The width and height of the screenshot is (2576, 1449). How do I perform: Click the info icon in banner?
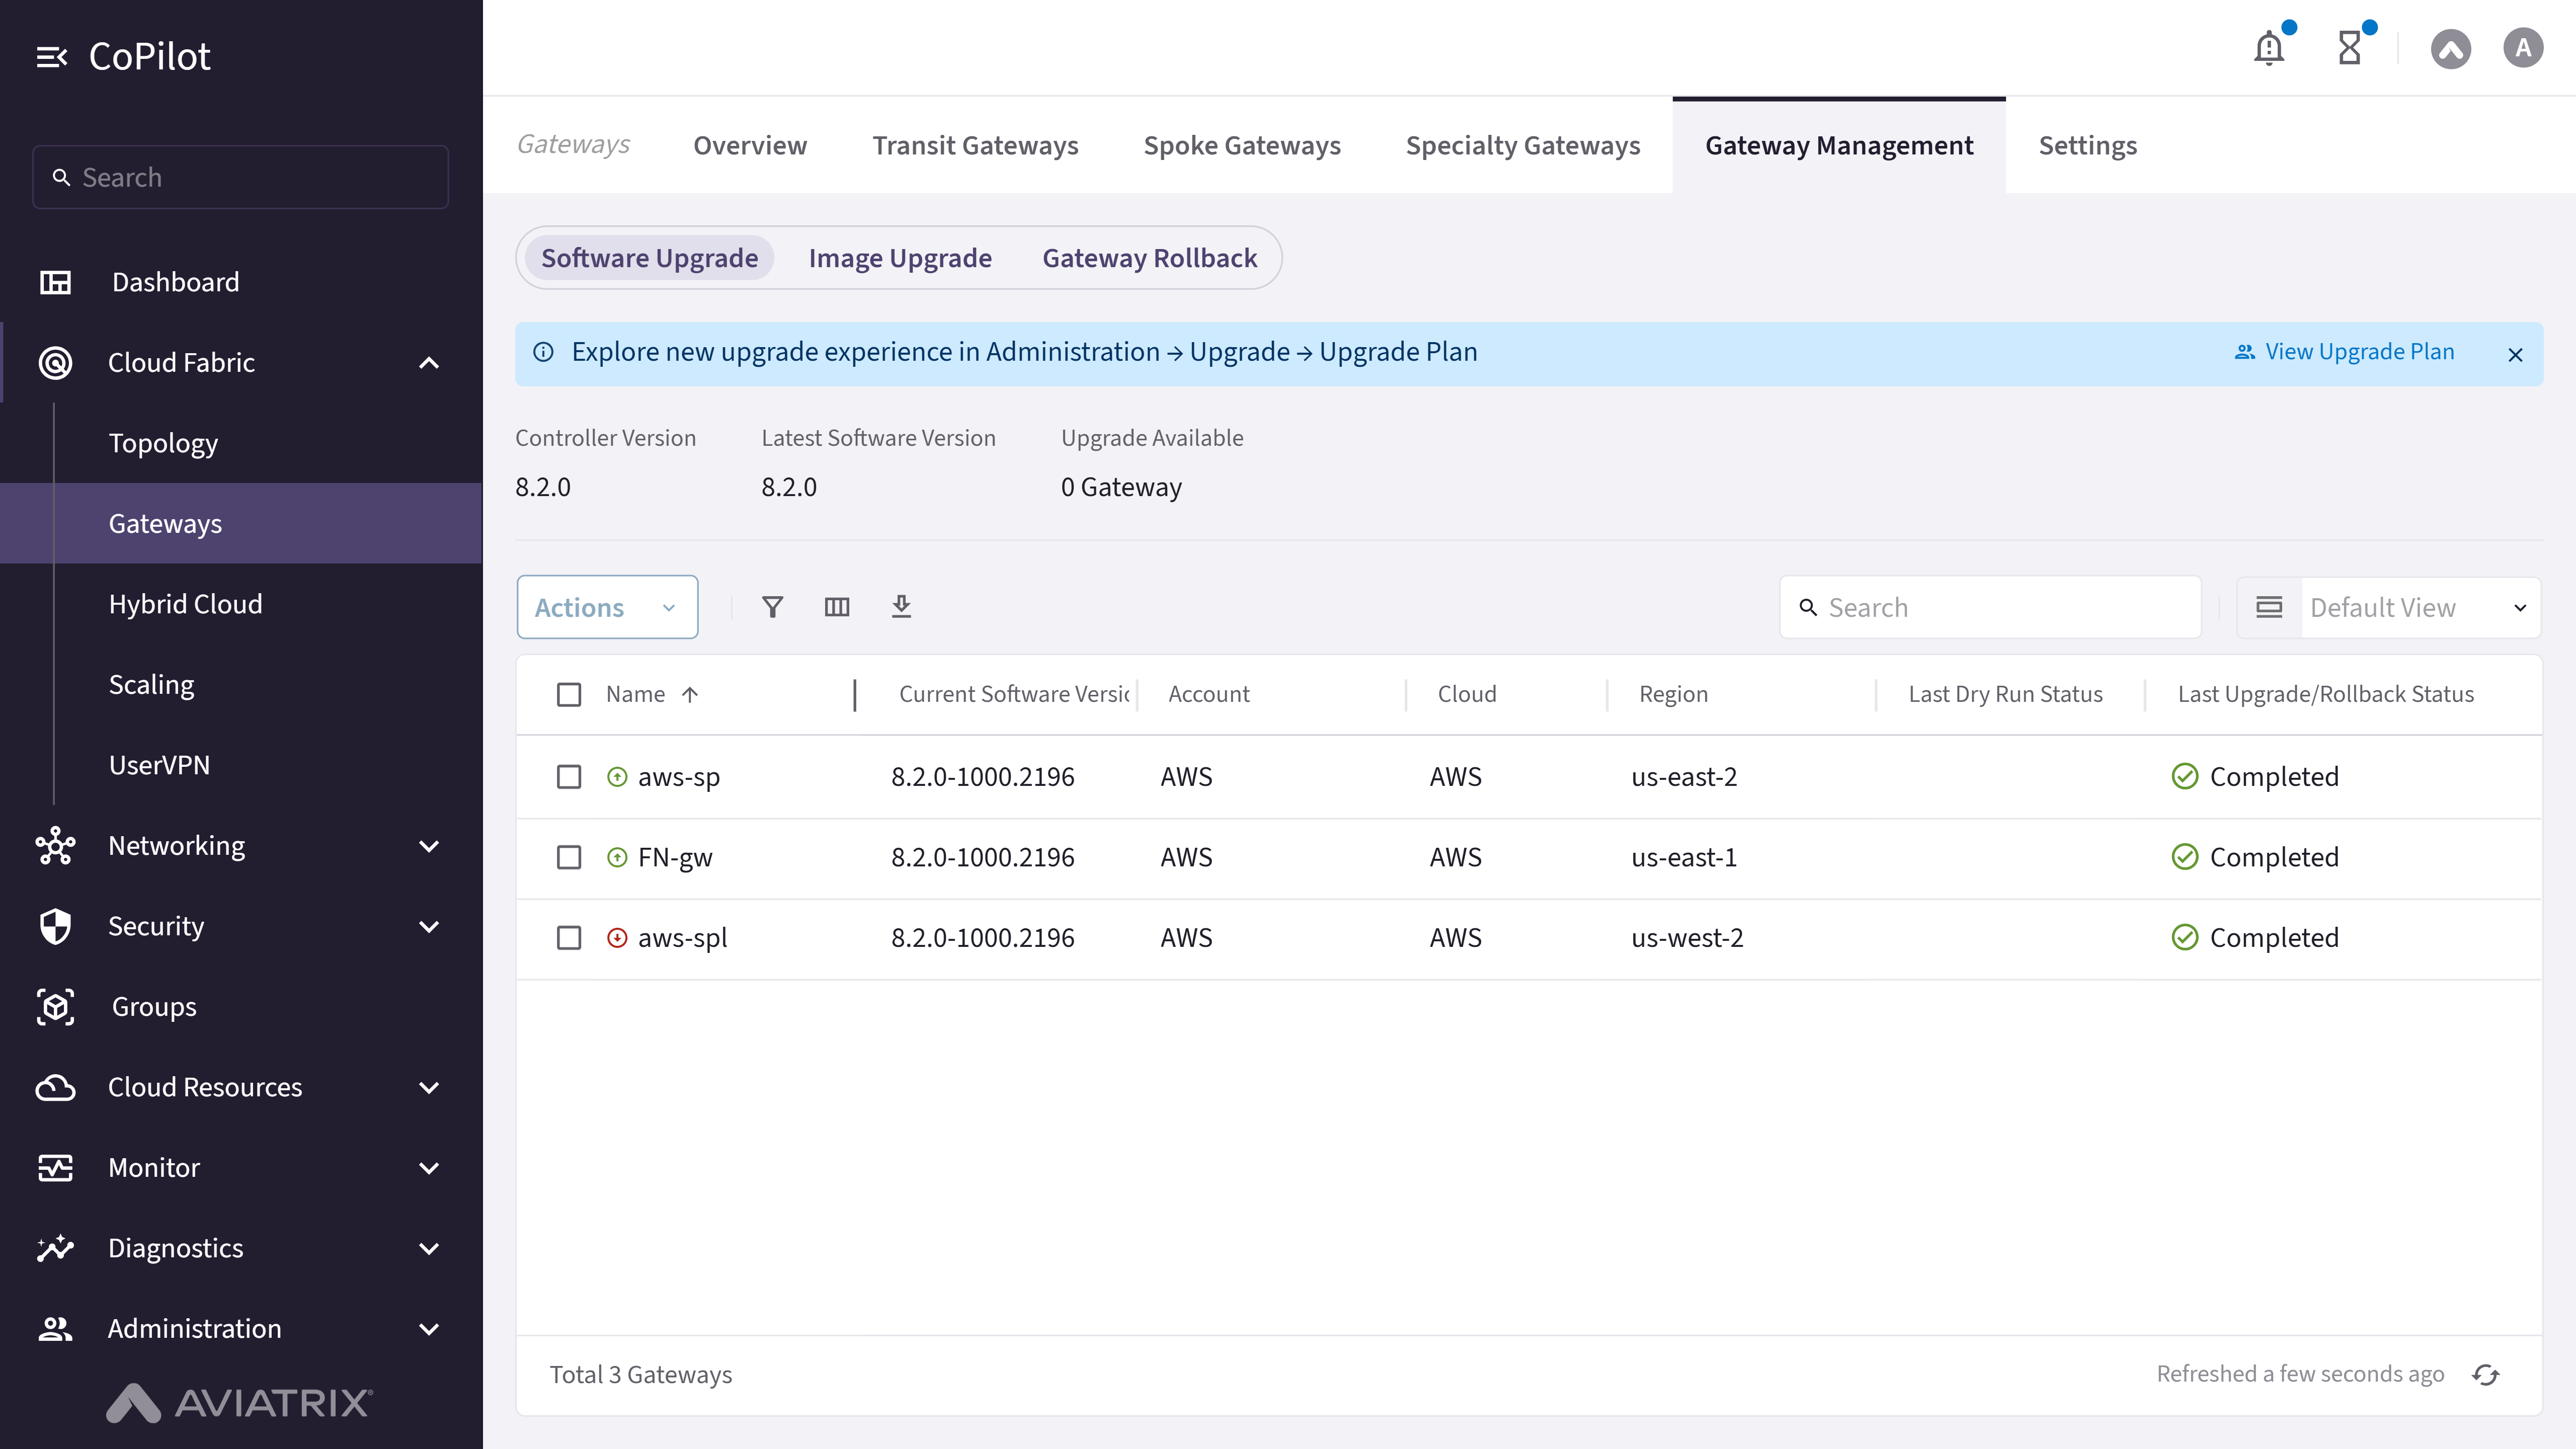coord(543,352)
